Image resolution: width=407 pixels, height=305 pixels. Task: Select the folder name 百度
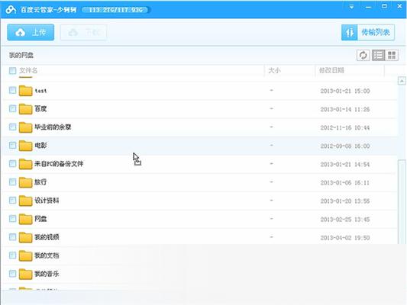[x=40, y=109]
